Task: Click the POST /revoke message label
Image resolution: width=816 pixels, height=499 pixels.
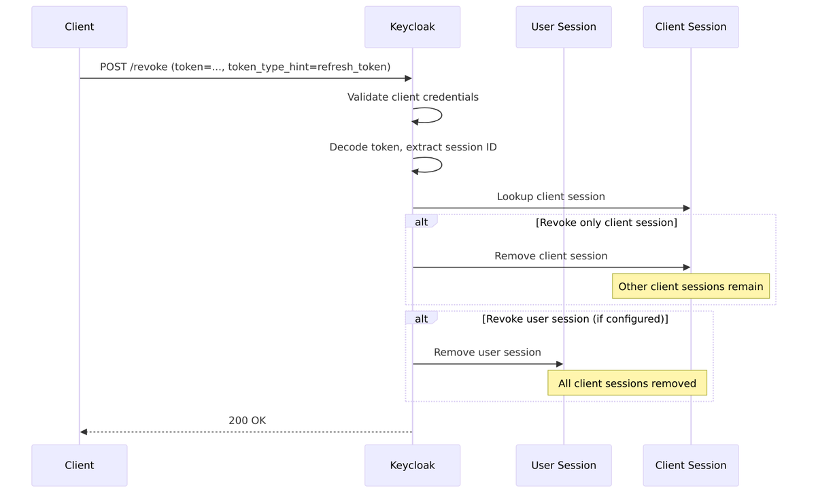Action: tap(245, 67)
